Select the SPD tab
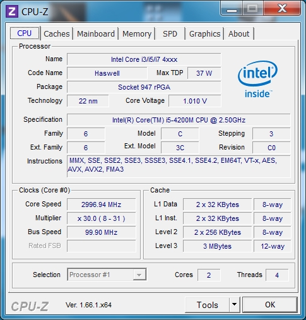This screenshot has height=320, width=306. pos(170,33)
